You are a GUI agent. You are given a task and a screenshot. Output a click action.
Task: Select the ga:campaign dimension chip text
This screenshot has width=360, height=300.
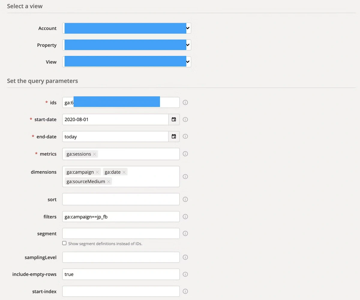(80, 172)
